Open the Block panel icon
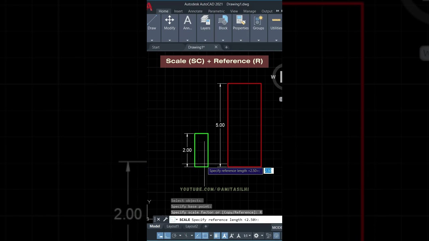Screen dimensions: 429x241 [223, 20]
